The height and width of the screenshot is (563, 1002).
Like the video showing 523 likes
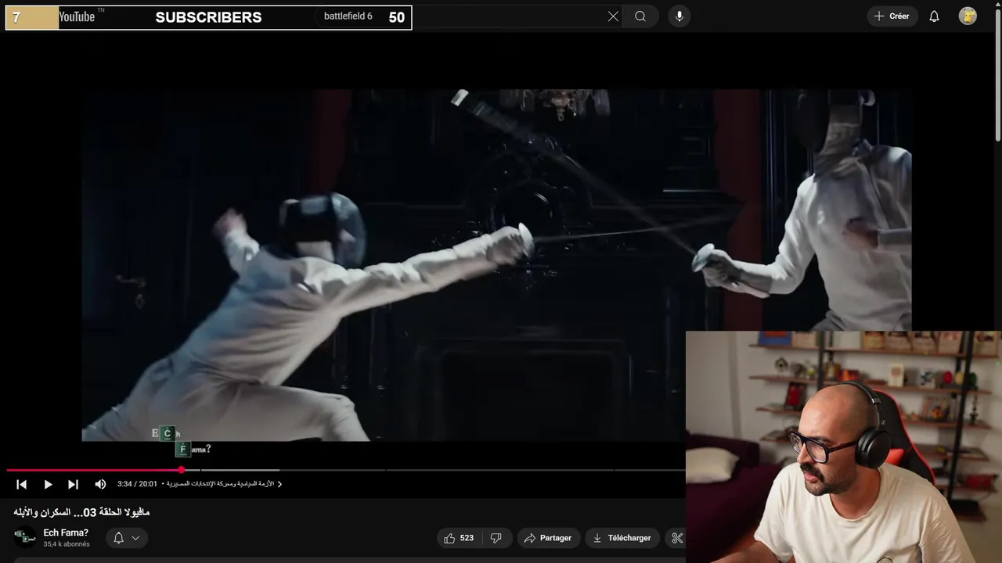tap(459, 538)
